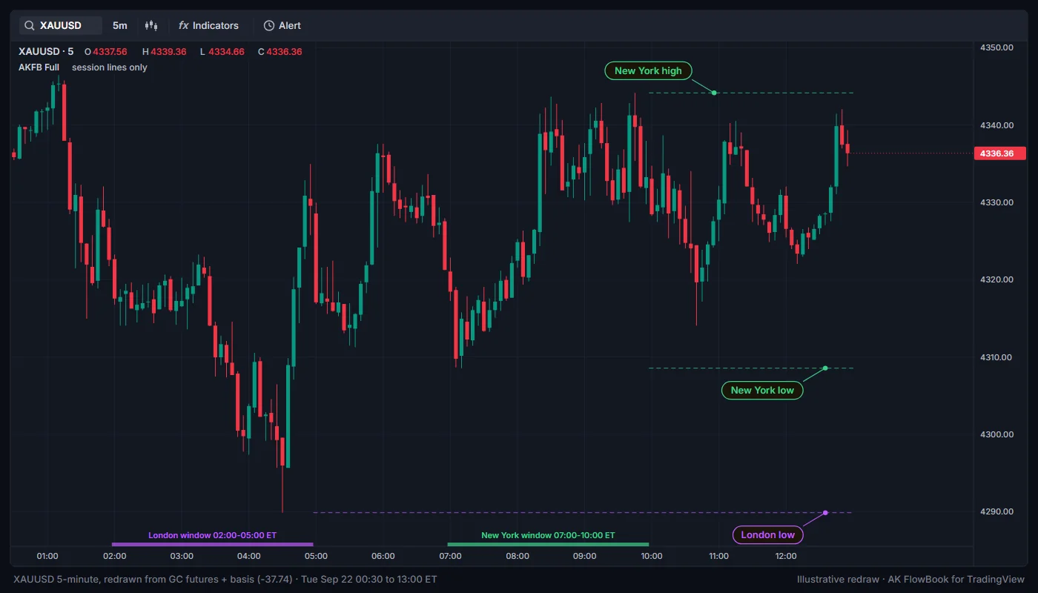
Task: Open the candlestick chart style menu
Action: coord(151,25)
